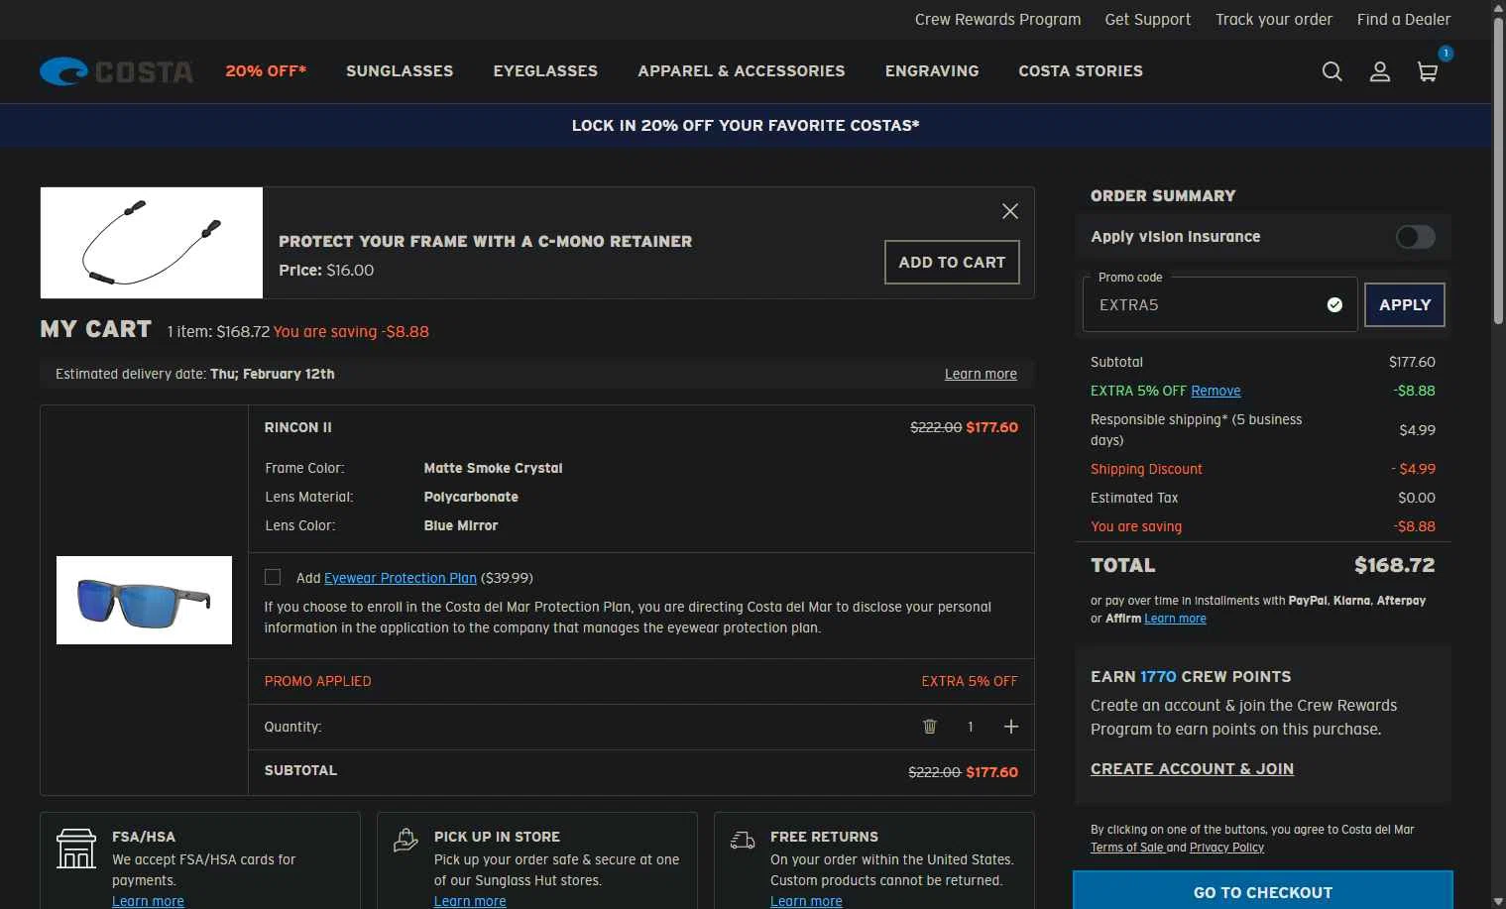Open Eyewear Protection Plan link
This screenshot has width=1506, height=909.
pos(401,578)
